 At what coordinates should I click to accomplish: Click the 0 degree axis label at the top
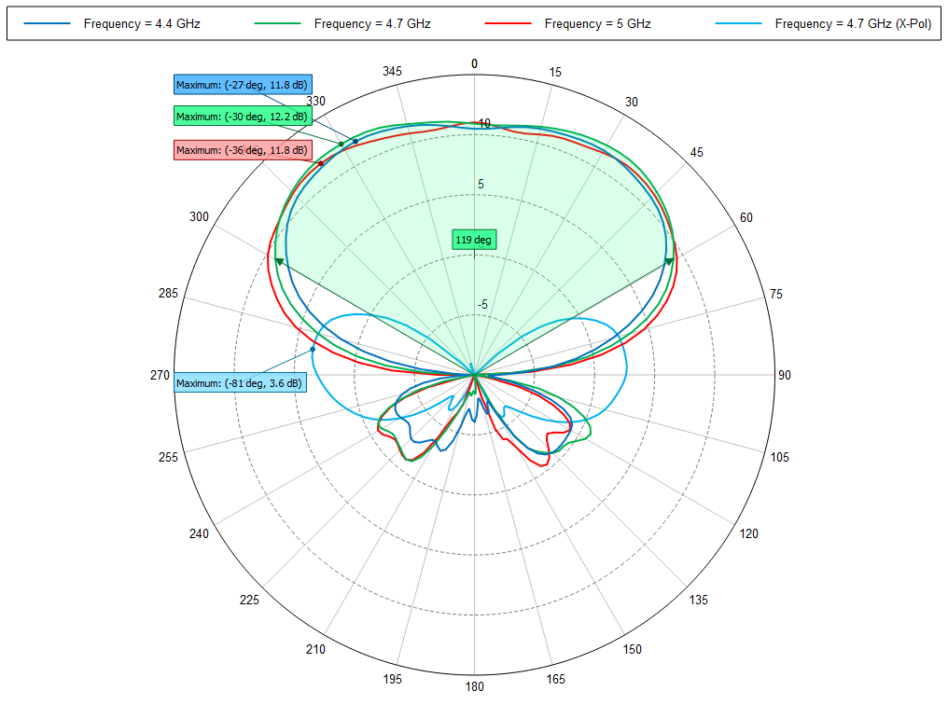[x=473, y=62]
